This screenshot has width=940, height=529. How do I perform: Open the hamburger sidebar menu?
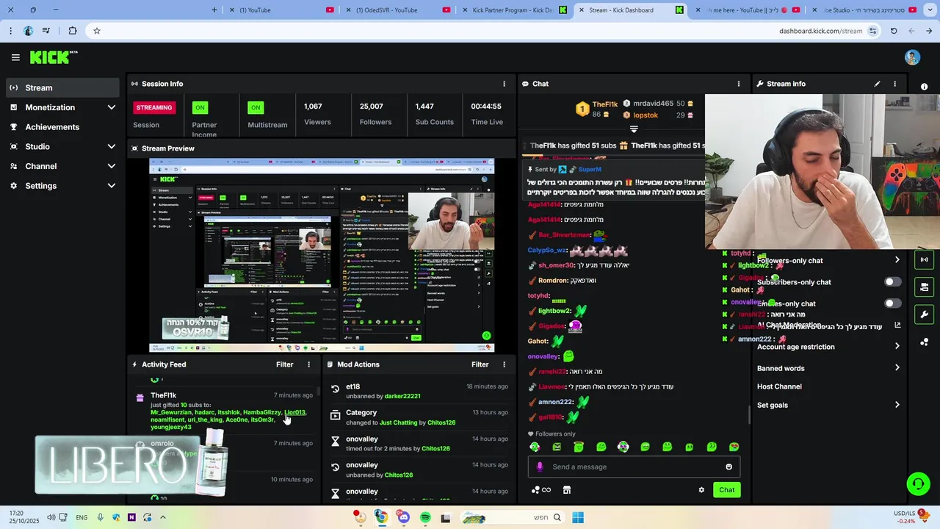(x=15, y=57)
